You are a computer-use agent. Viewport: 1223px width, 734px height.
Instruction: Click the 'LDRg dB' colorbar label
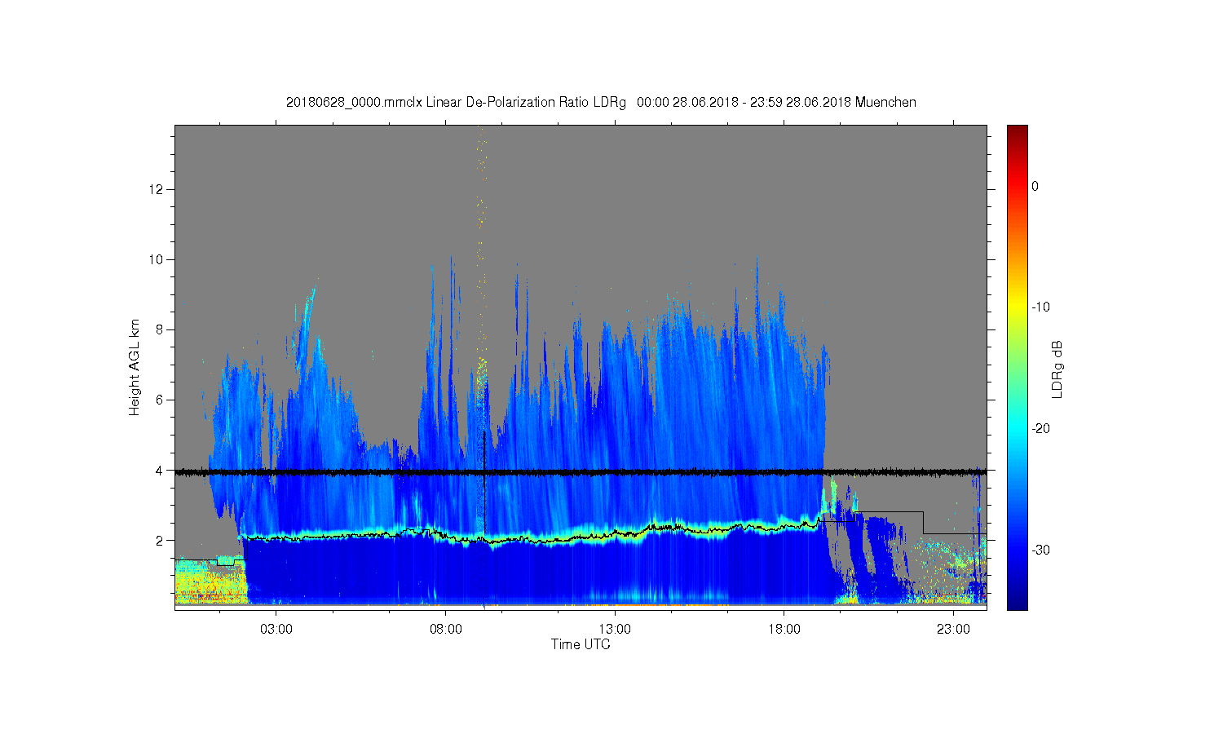(1057, 369)
